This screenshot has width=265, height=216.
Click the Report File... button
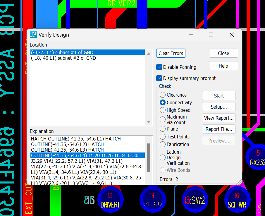pos(219,129)
